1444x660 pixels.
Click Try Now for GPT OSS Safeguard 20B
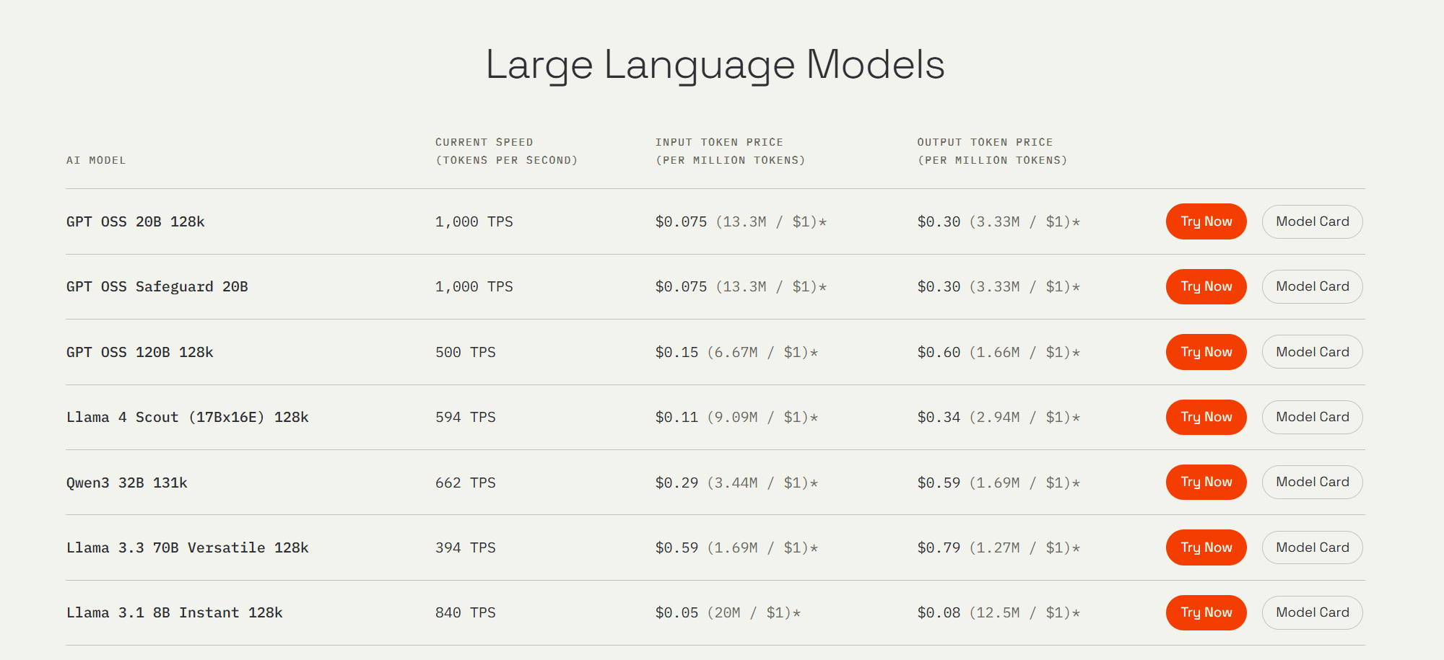1206,286
